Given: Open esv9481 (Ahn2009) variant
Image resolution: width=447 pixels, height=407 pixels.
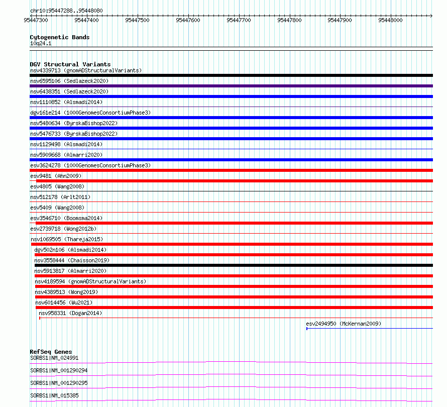Looking at the screenshot, I should coord(56,176).
